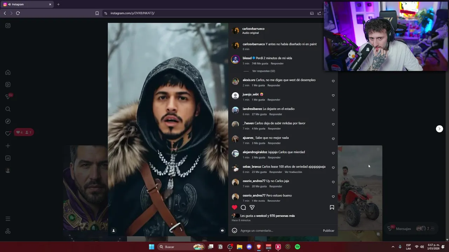Open the blessd username link

click(x=247, y=58)
